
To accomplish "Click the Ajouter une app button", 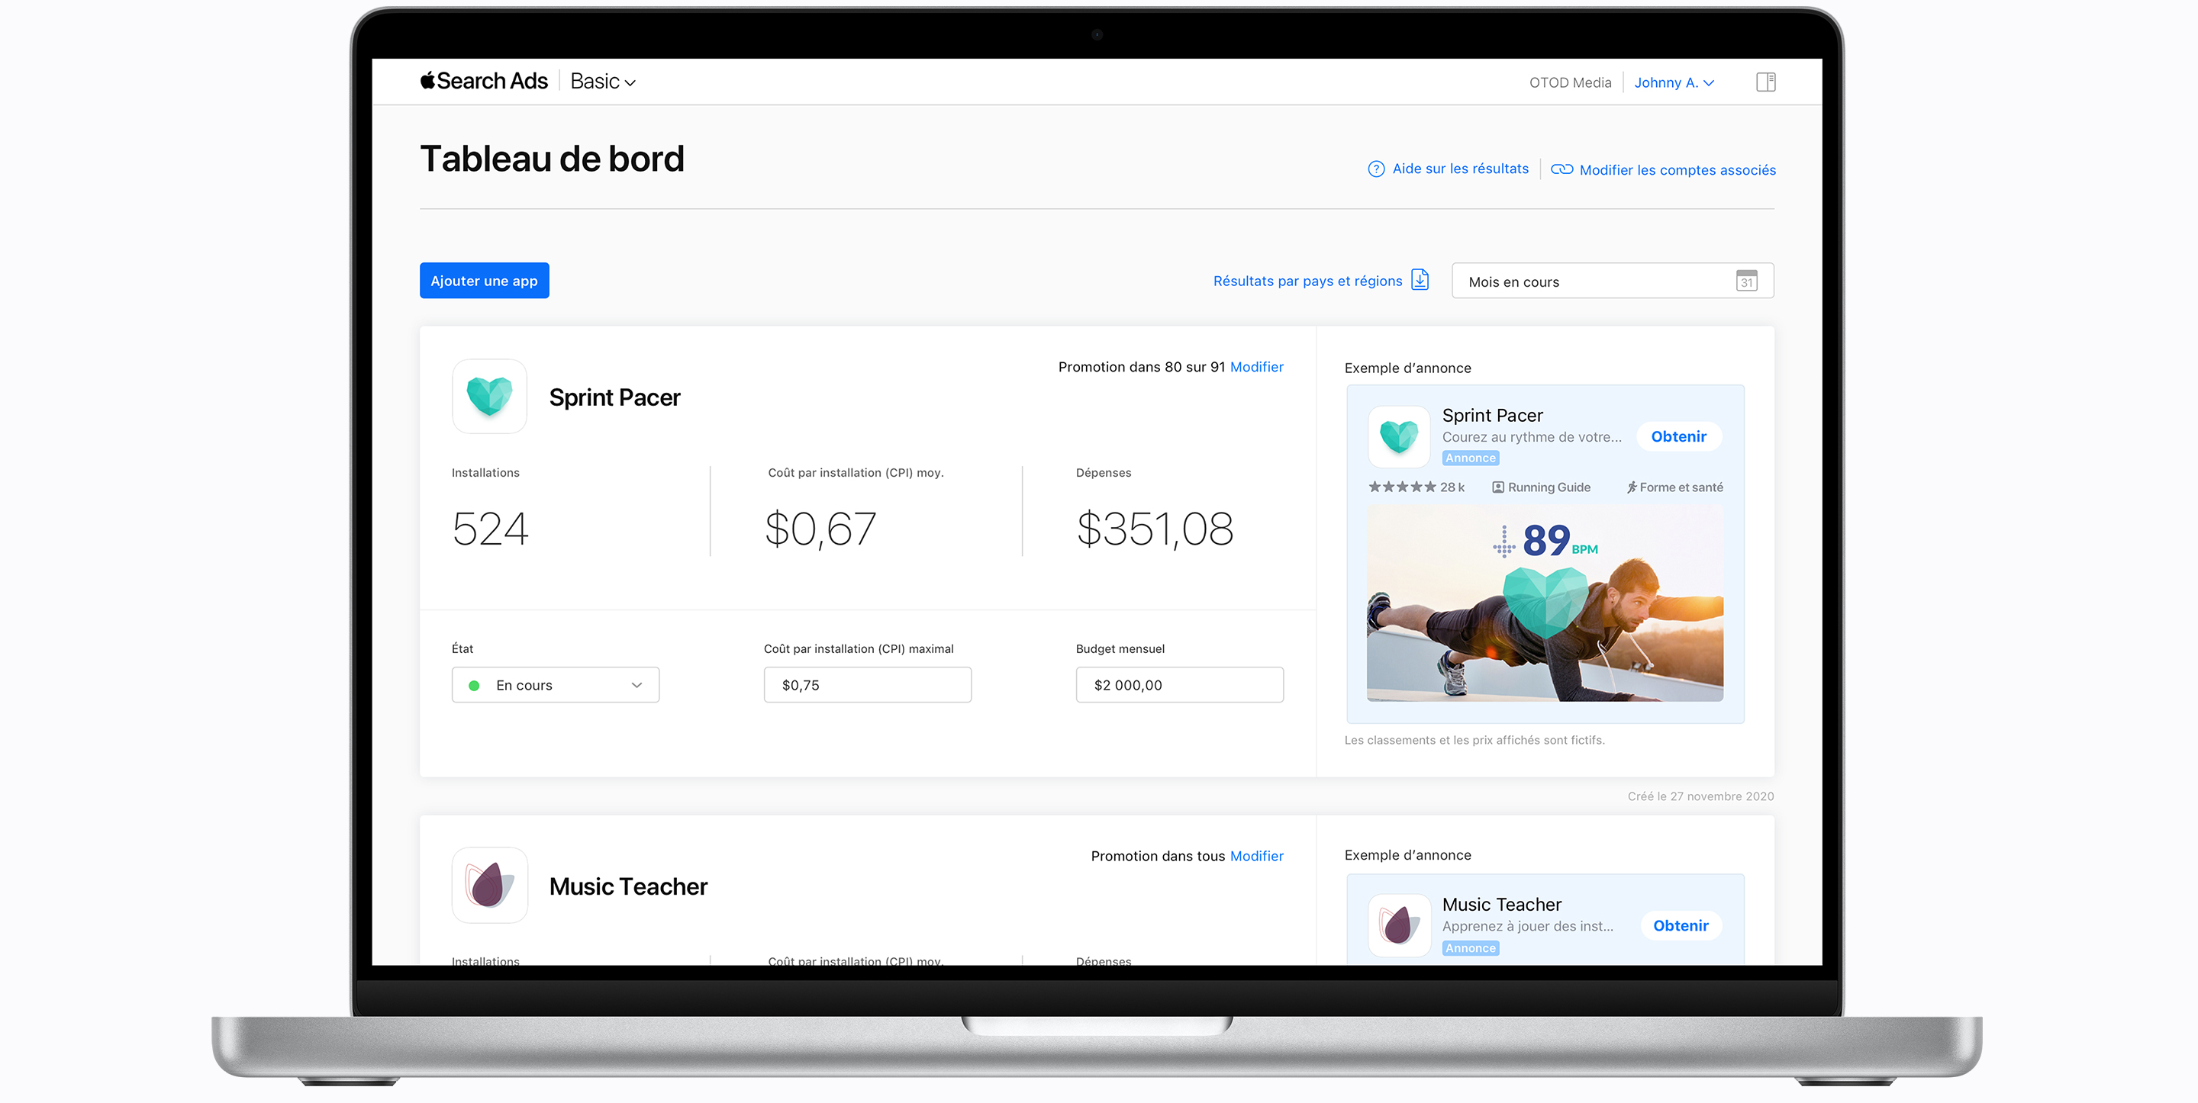I will coord(485,280).
